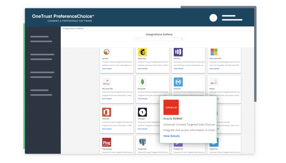Click the Microsoft SQL card title

(108, 89)
